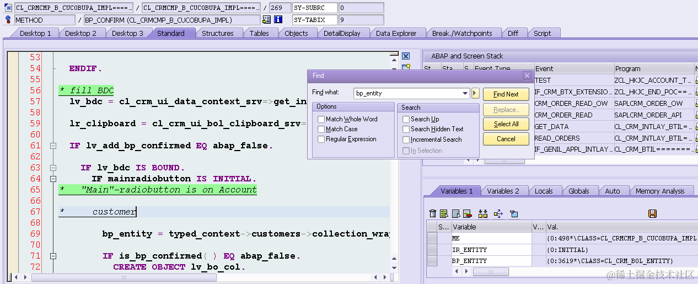Open the Find what dropdown history
This screenshot has height=284, width=698.
(x=466, y=93)
